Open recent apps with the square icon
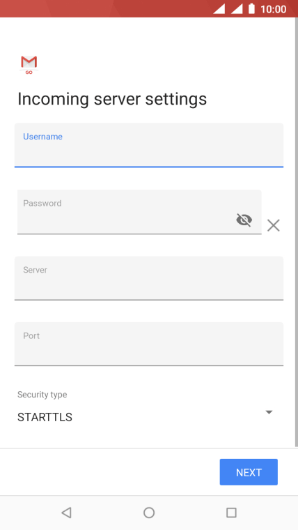This screenshot has height=530, width=298. (231, 513)
